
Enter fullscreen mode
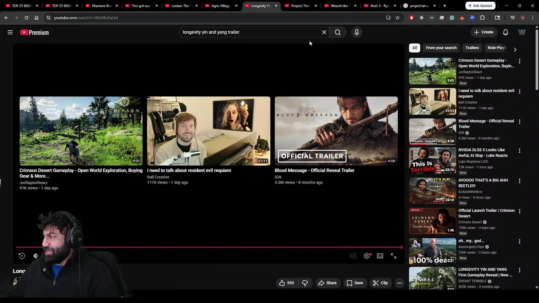[x=394, y=256]
